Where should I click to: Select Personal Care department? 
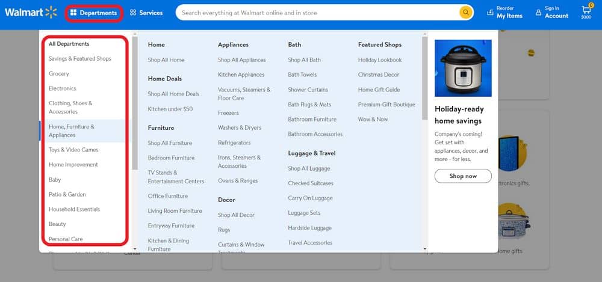pos(66,239)
